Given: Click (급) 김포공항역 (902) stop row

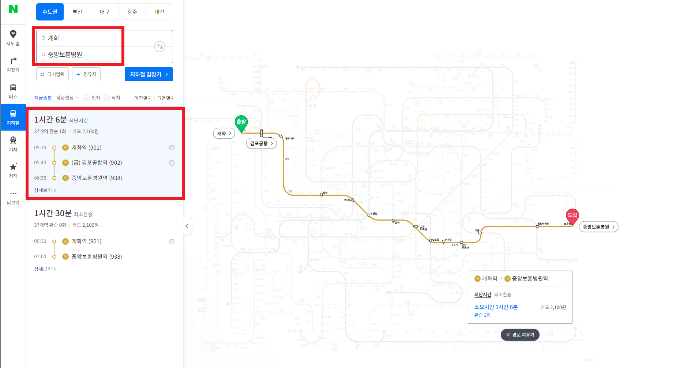Looking at the screenshot, I should coord(97,163).
